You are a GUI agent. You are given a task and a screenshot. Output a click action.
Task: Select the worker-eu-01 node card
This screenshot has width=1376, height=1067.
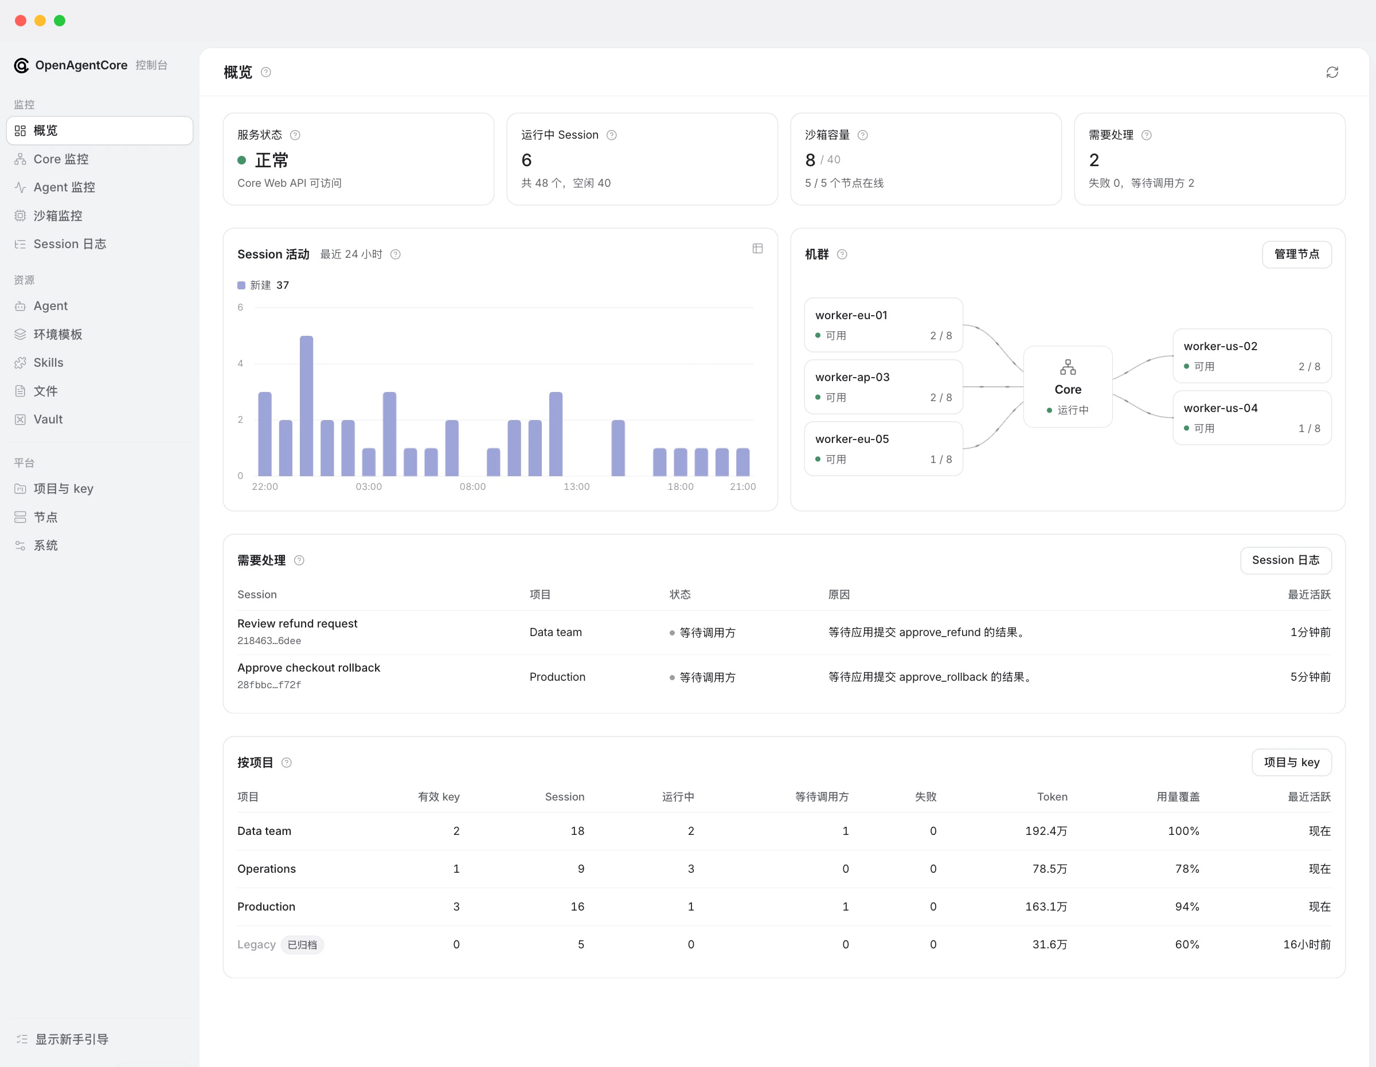(x=884, y=325)
